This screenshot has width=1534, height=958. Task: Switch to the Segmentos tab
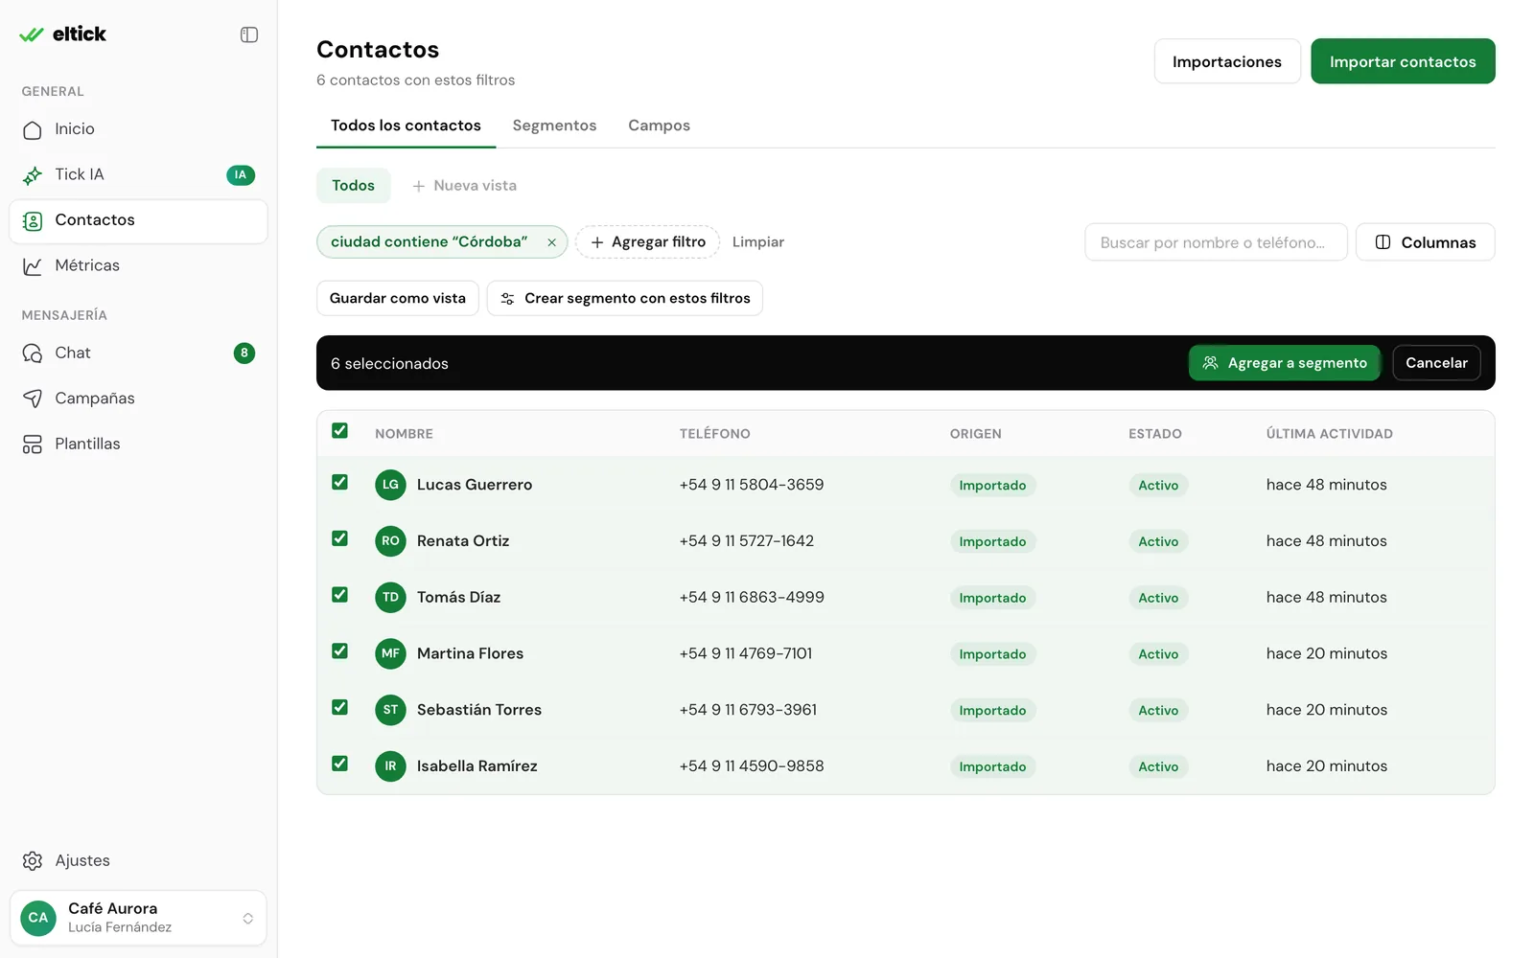[x=554, y=125]
